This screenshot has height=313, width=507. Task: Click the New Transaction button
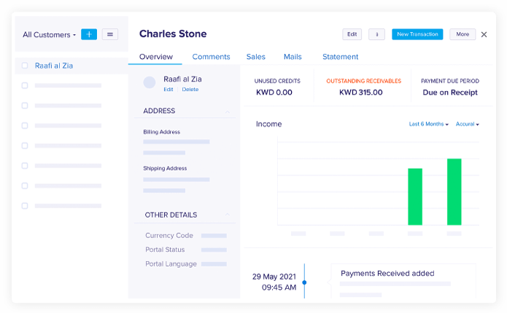click(417, 34)
